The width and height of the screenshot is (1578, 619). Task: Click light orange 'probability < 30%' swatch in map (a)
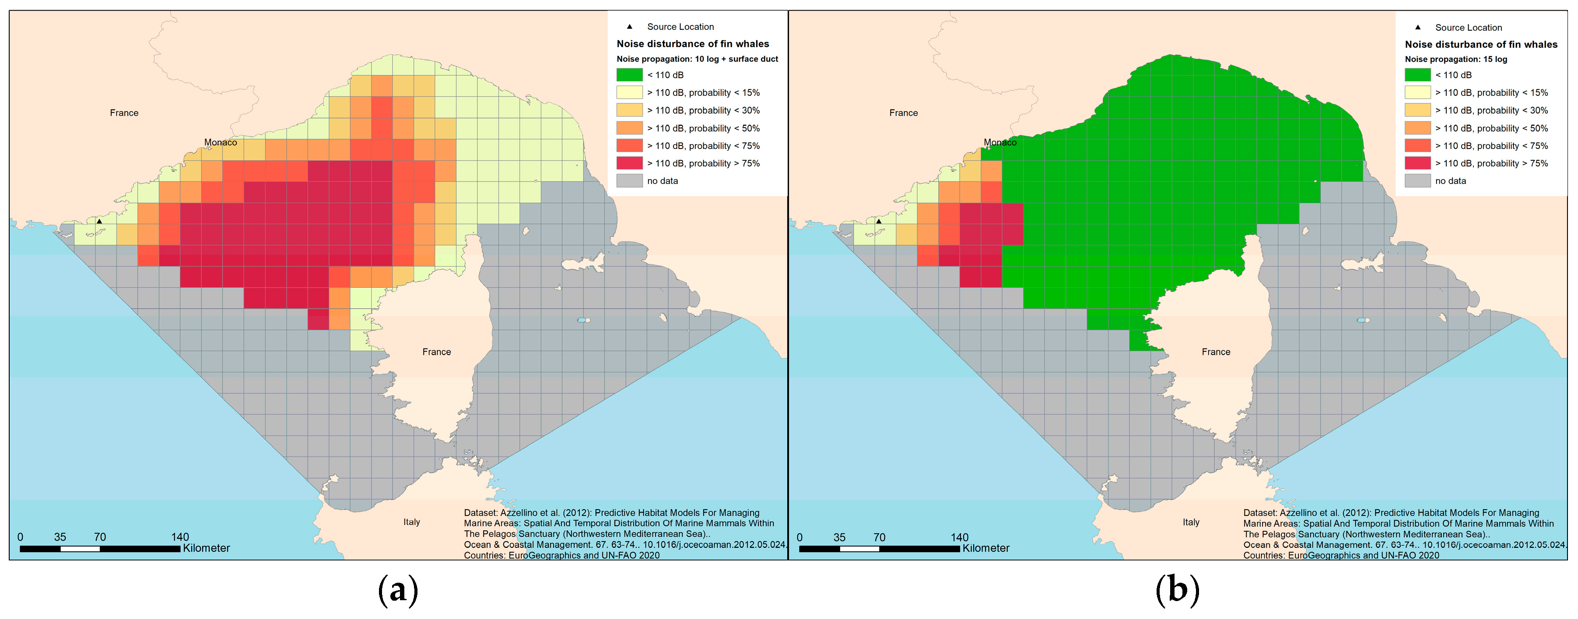[x=629, y=110]
